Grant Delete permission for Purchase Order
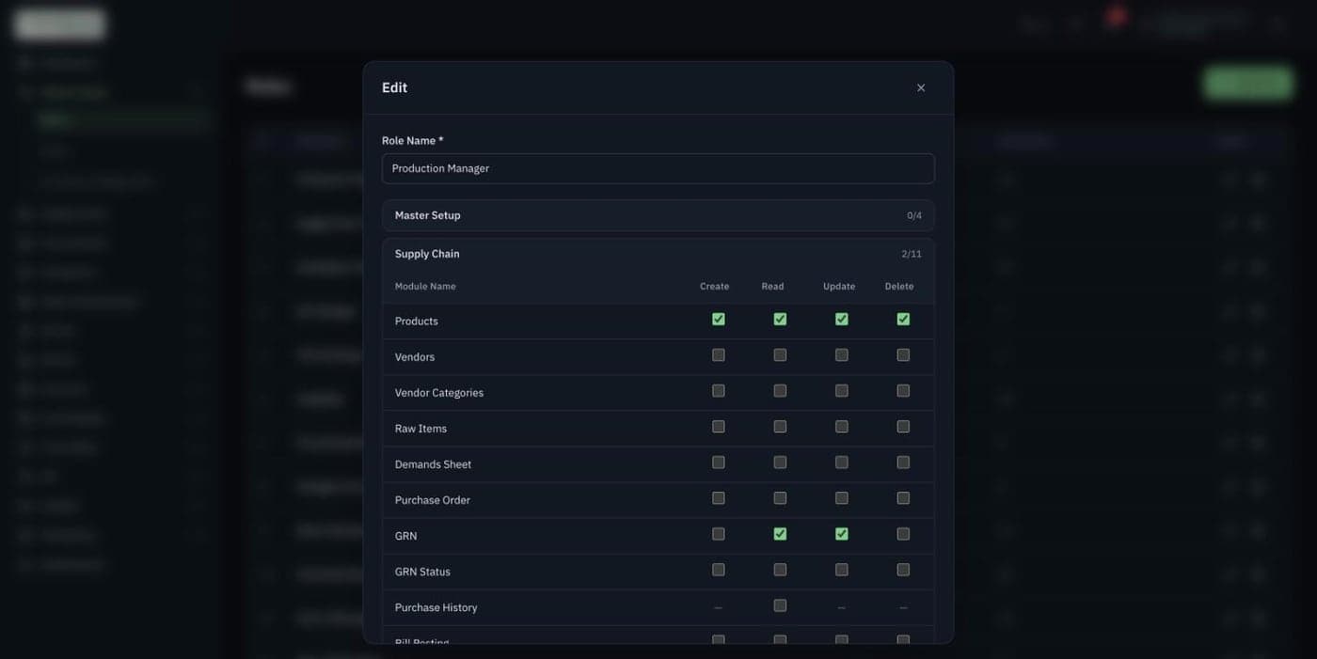The image size is (1317, 659). 903,498
